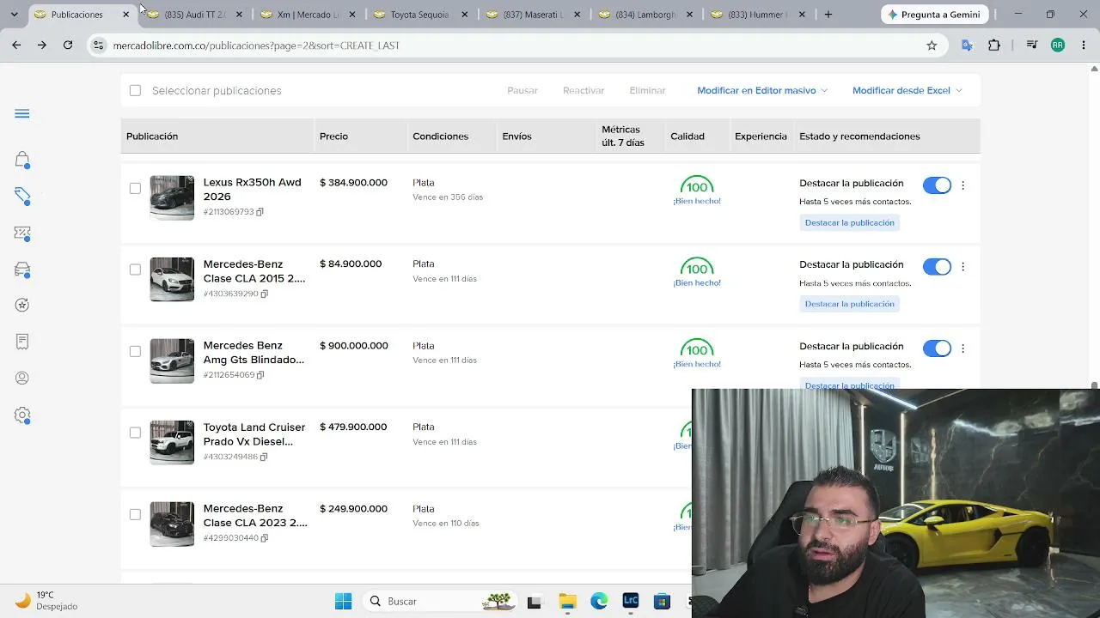
Task: Open a new browser tab
Action: [x=828, y=15]
